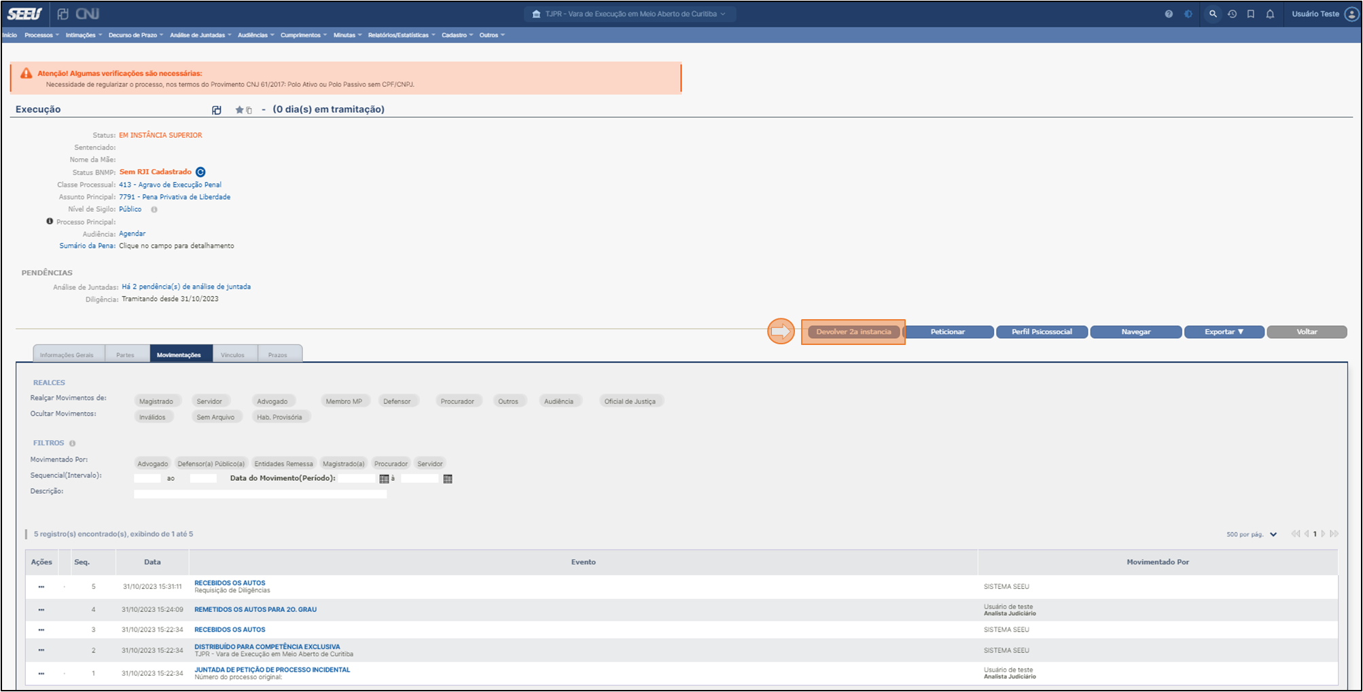
Task: Open actions menu for movement seq 3
Action: (41, 630)
